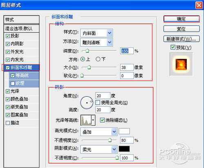Viewport: 204px width, 168px height.
Task: Click the orange style preview thumbnail
Action: [181, 64]
